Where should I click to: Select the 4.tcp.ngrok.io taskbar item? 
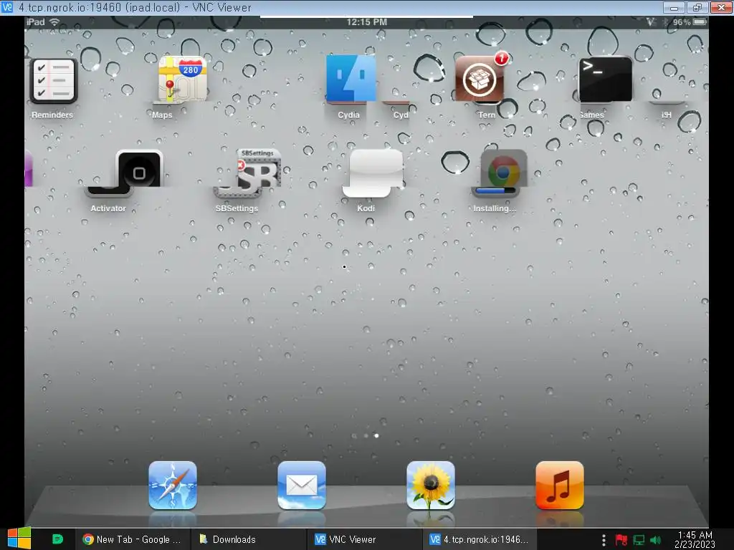pos(480,539)
